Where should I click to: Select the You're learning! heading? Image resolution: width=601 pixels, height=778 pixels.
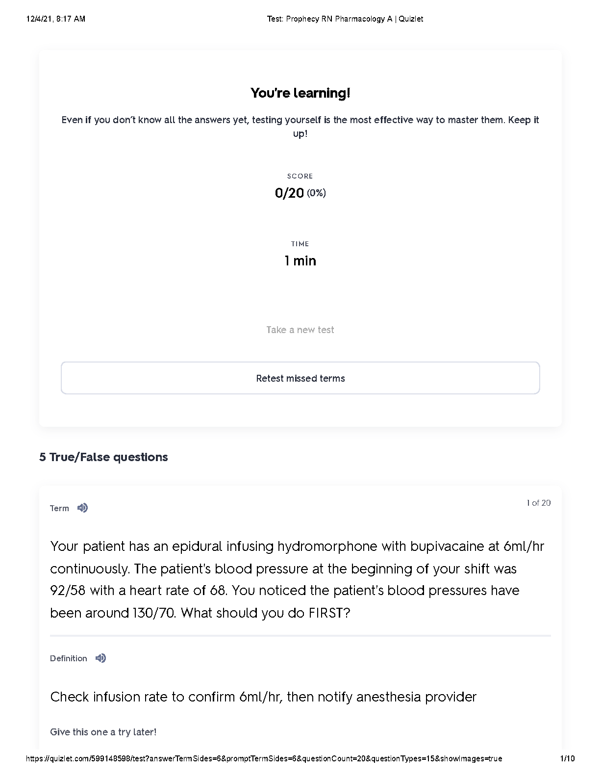click(300, 93)
